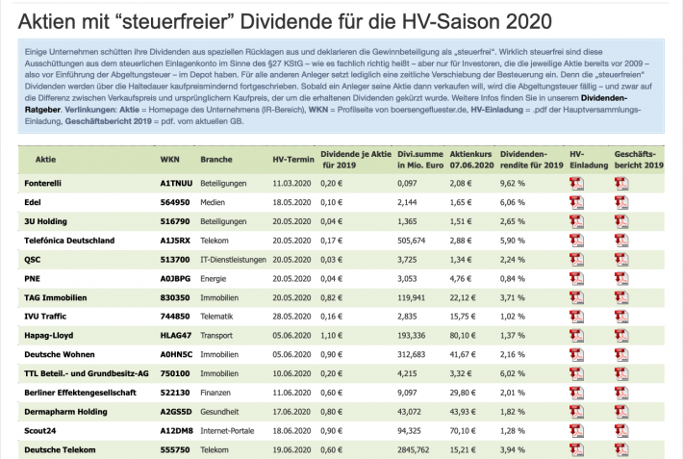Open 3U Holding Geschäftsbericht PDF icon

tap(621, 221)
